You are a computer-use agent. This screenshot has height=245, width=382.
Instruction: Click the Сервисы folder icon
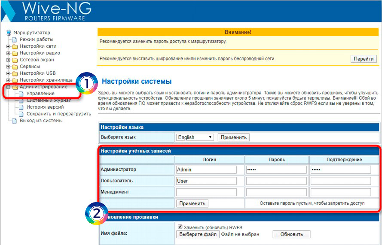15,67
